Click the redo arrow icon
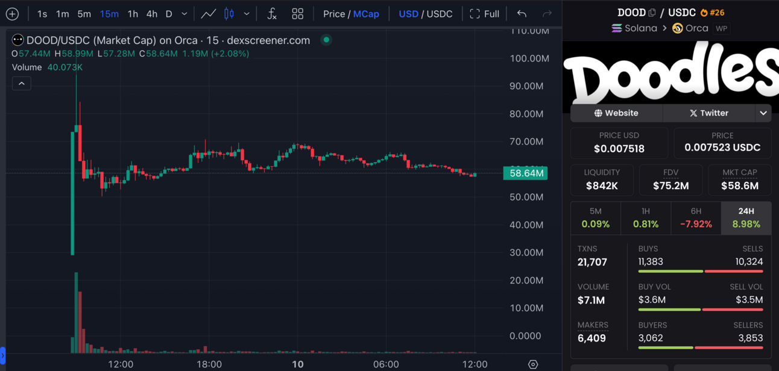This screenshot has width=779, height=371. click(x=547, y=13)
